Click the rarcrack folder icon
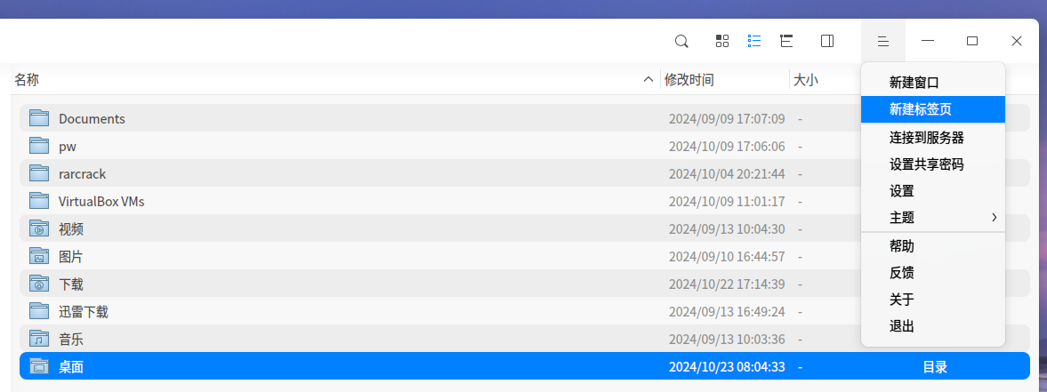The height and width of the screenshot is (392, 1047). [39, 173]
